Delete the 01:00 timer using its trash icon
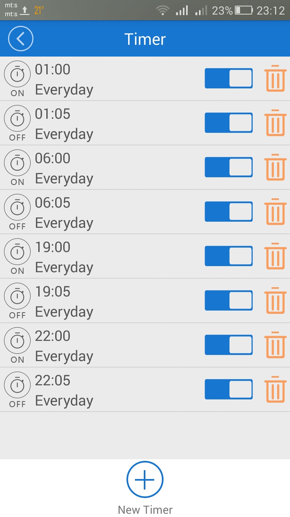Screen dimensions: 290x517 pyautogui.click(x=275, y=78)
